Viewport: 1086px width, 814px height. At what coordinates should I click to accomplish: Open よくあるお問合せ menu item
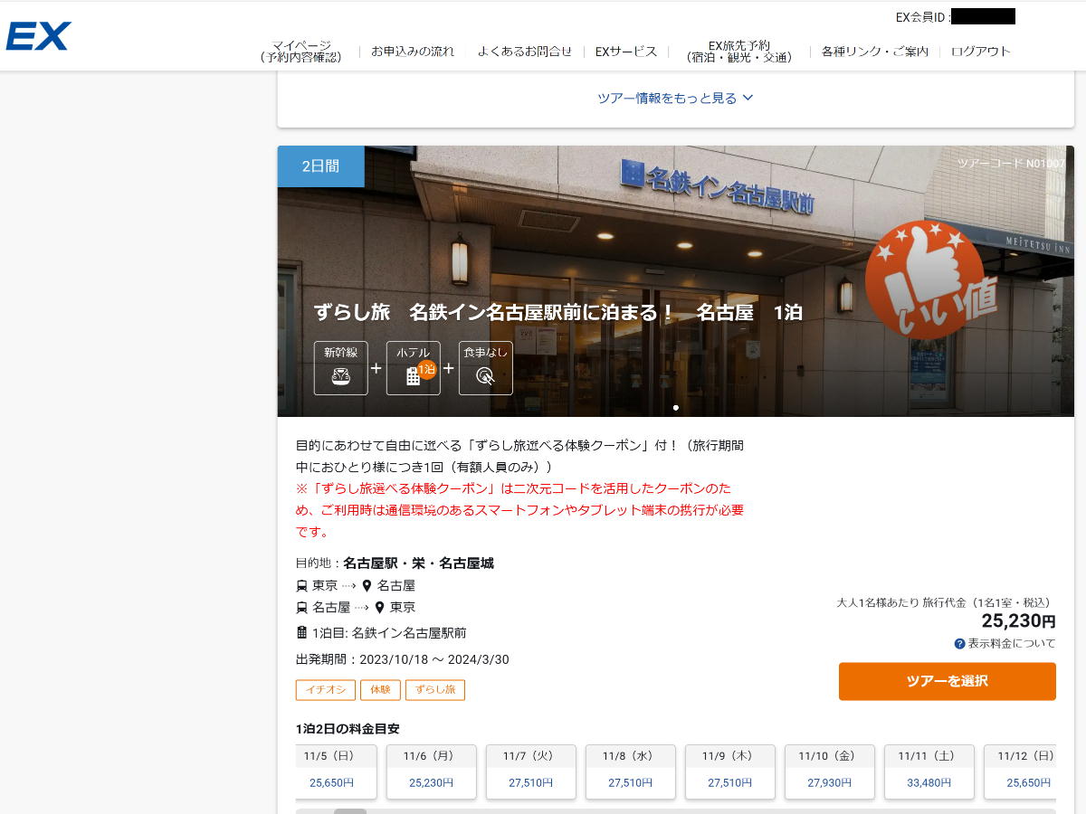tap(525, 52)
